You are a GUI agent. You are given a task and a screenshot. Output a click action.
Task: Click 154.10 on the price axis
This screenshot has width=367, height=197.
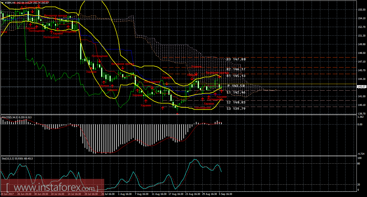coord(361,18)
